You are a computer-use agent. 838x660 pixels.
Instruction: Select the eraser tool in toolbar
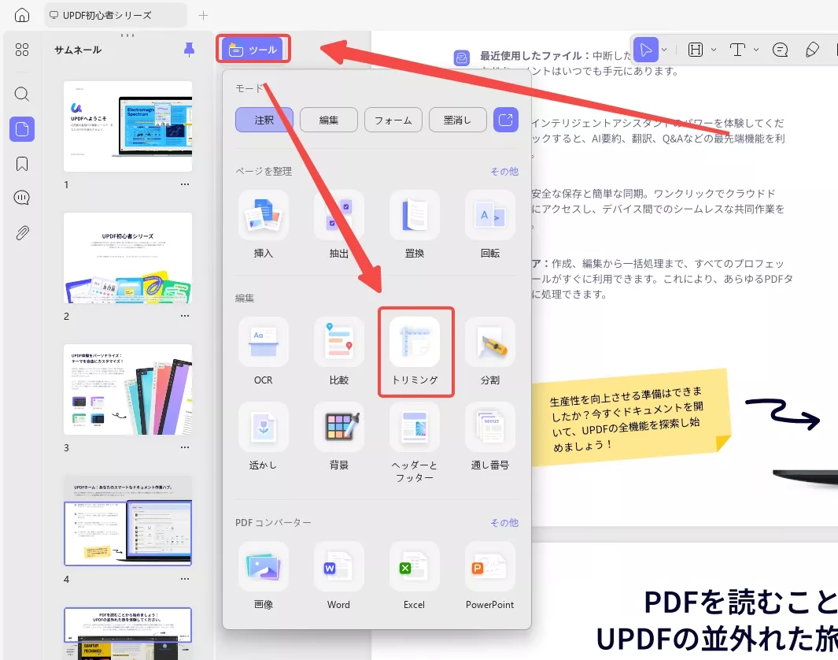coord(812,50)
